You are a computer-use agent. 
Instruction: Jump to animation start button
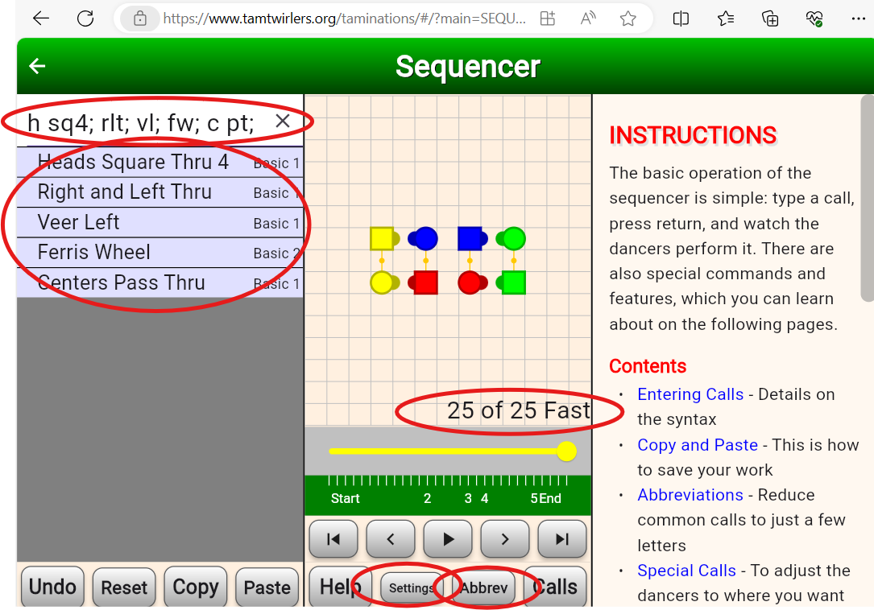(333, 538)
